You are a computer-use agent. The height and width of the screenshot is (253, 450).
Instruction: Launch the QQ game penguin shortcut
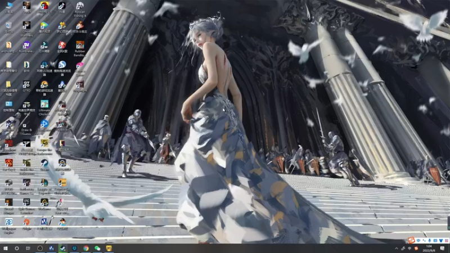(x=62, y=222)
